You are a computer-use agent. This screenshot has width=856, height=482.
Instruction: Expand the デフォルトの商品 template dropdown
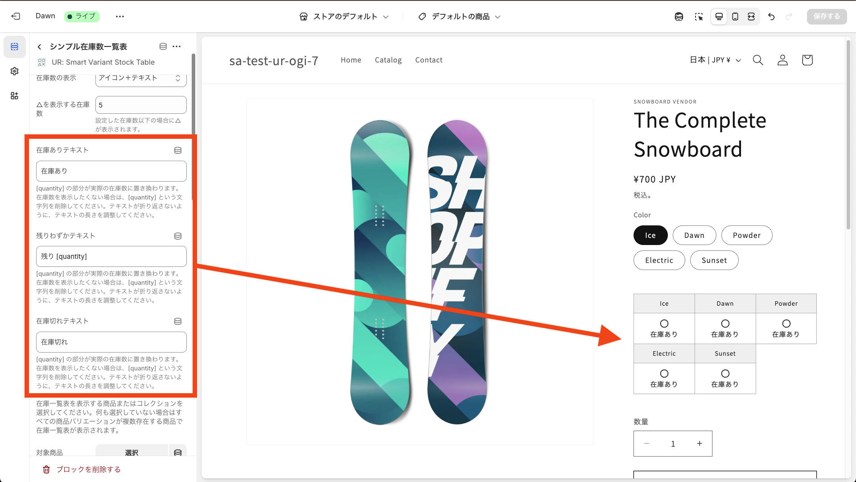[460, 17]
